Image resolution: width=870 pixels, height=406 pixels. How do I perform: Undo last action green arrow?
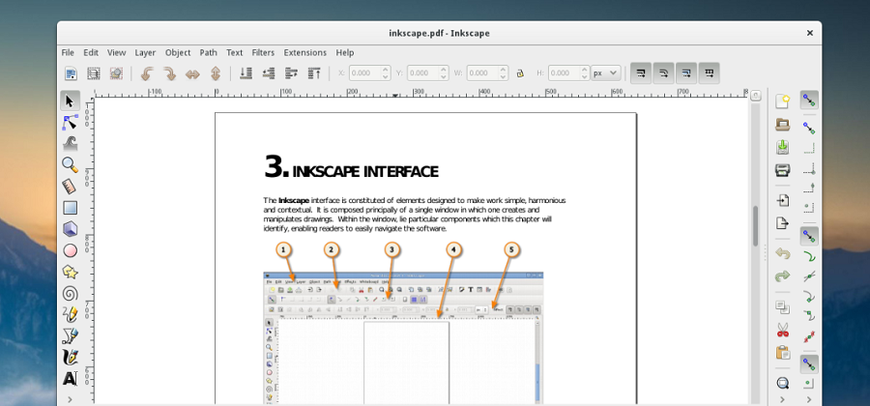click(x=782, y=253)
